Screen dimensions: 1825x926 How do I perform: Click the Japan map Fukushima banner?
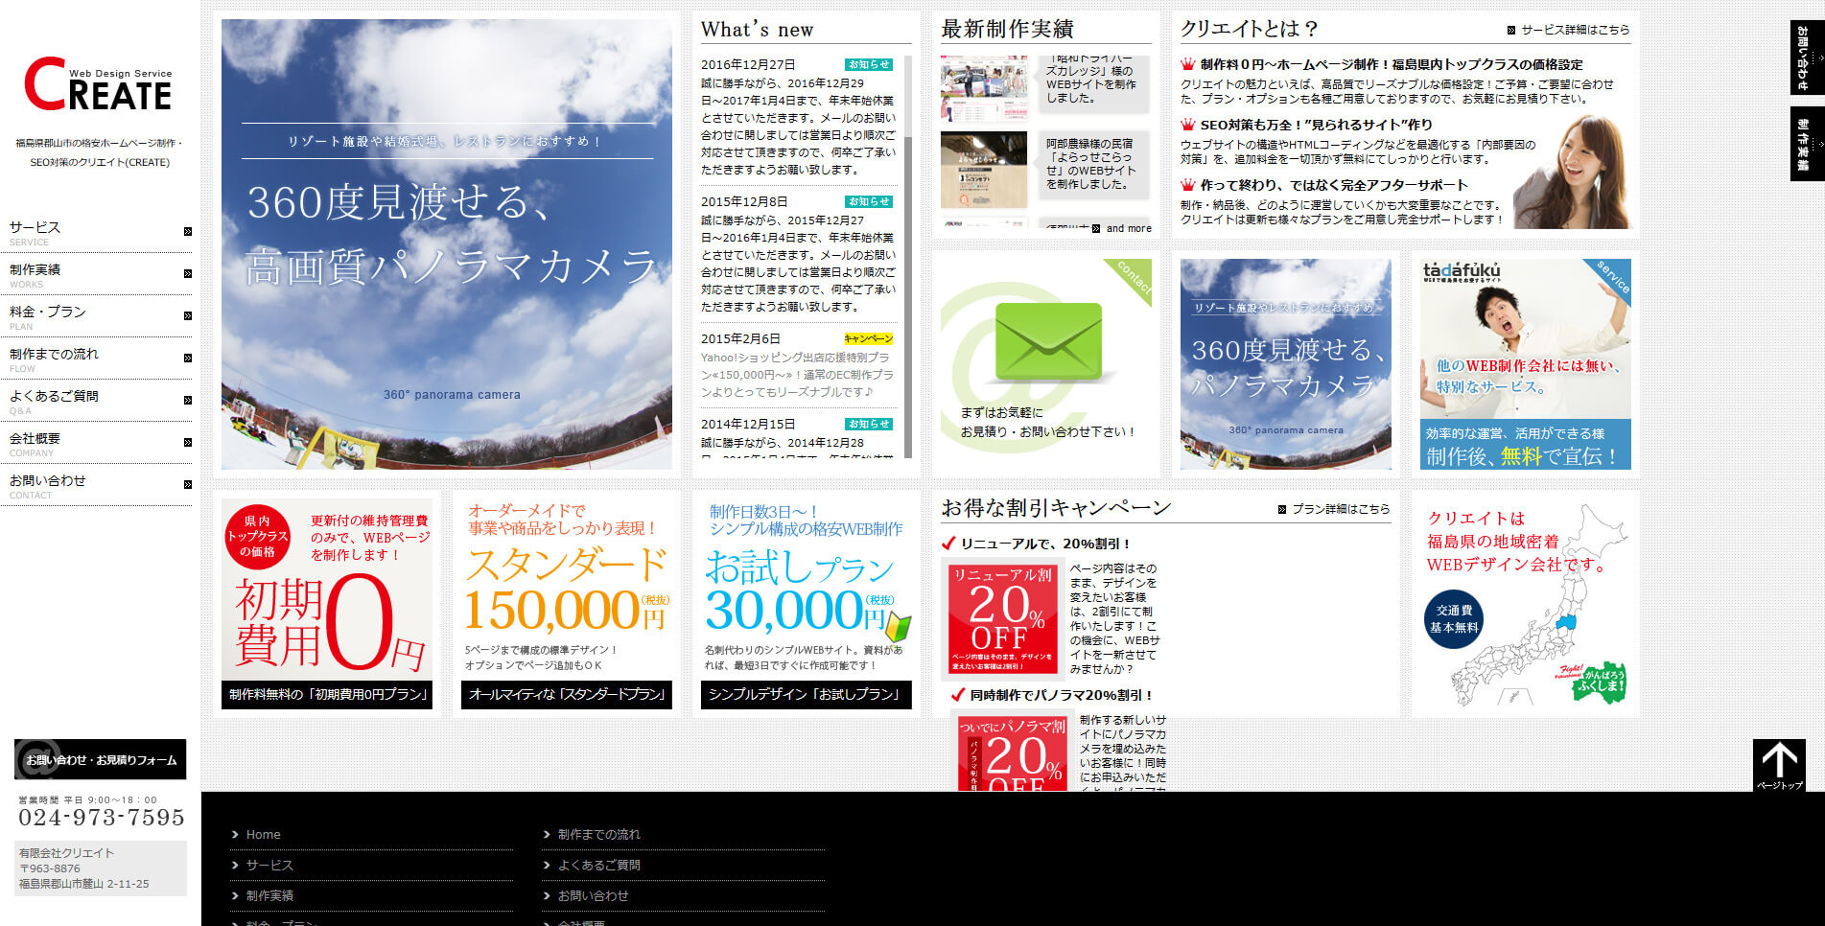[x=1526, y=604]
